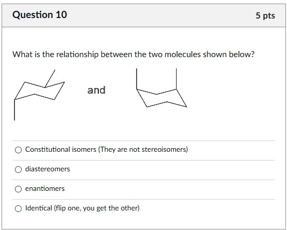Pick the Identical radio button option

pos(18,208)
